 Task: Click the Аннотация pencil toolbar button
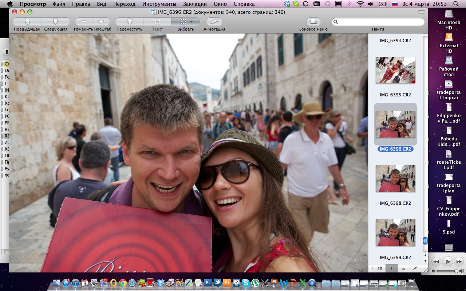[x=214, y=22]
